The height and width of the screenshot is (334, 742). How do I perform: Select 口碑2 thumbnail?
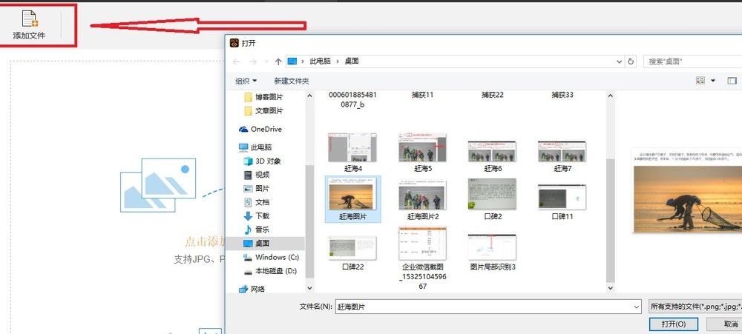click(492, 194)
